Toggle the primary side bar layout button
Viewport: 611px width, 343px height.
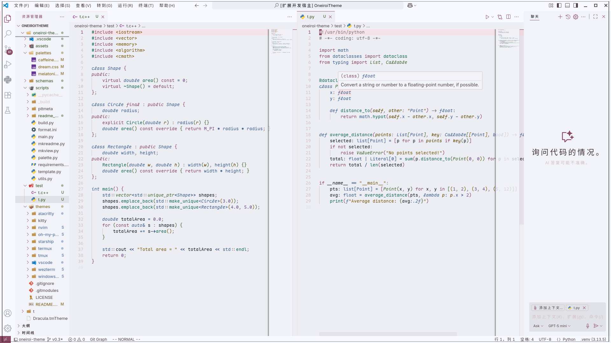(x=559, y=5)
